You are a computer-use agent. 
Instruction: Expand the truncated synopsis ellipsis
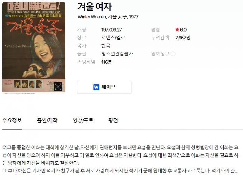tap(236, 171)
